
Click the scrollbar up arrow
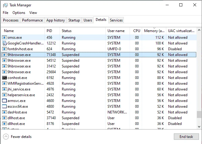[x=199, y=30]
